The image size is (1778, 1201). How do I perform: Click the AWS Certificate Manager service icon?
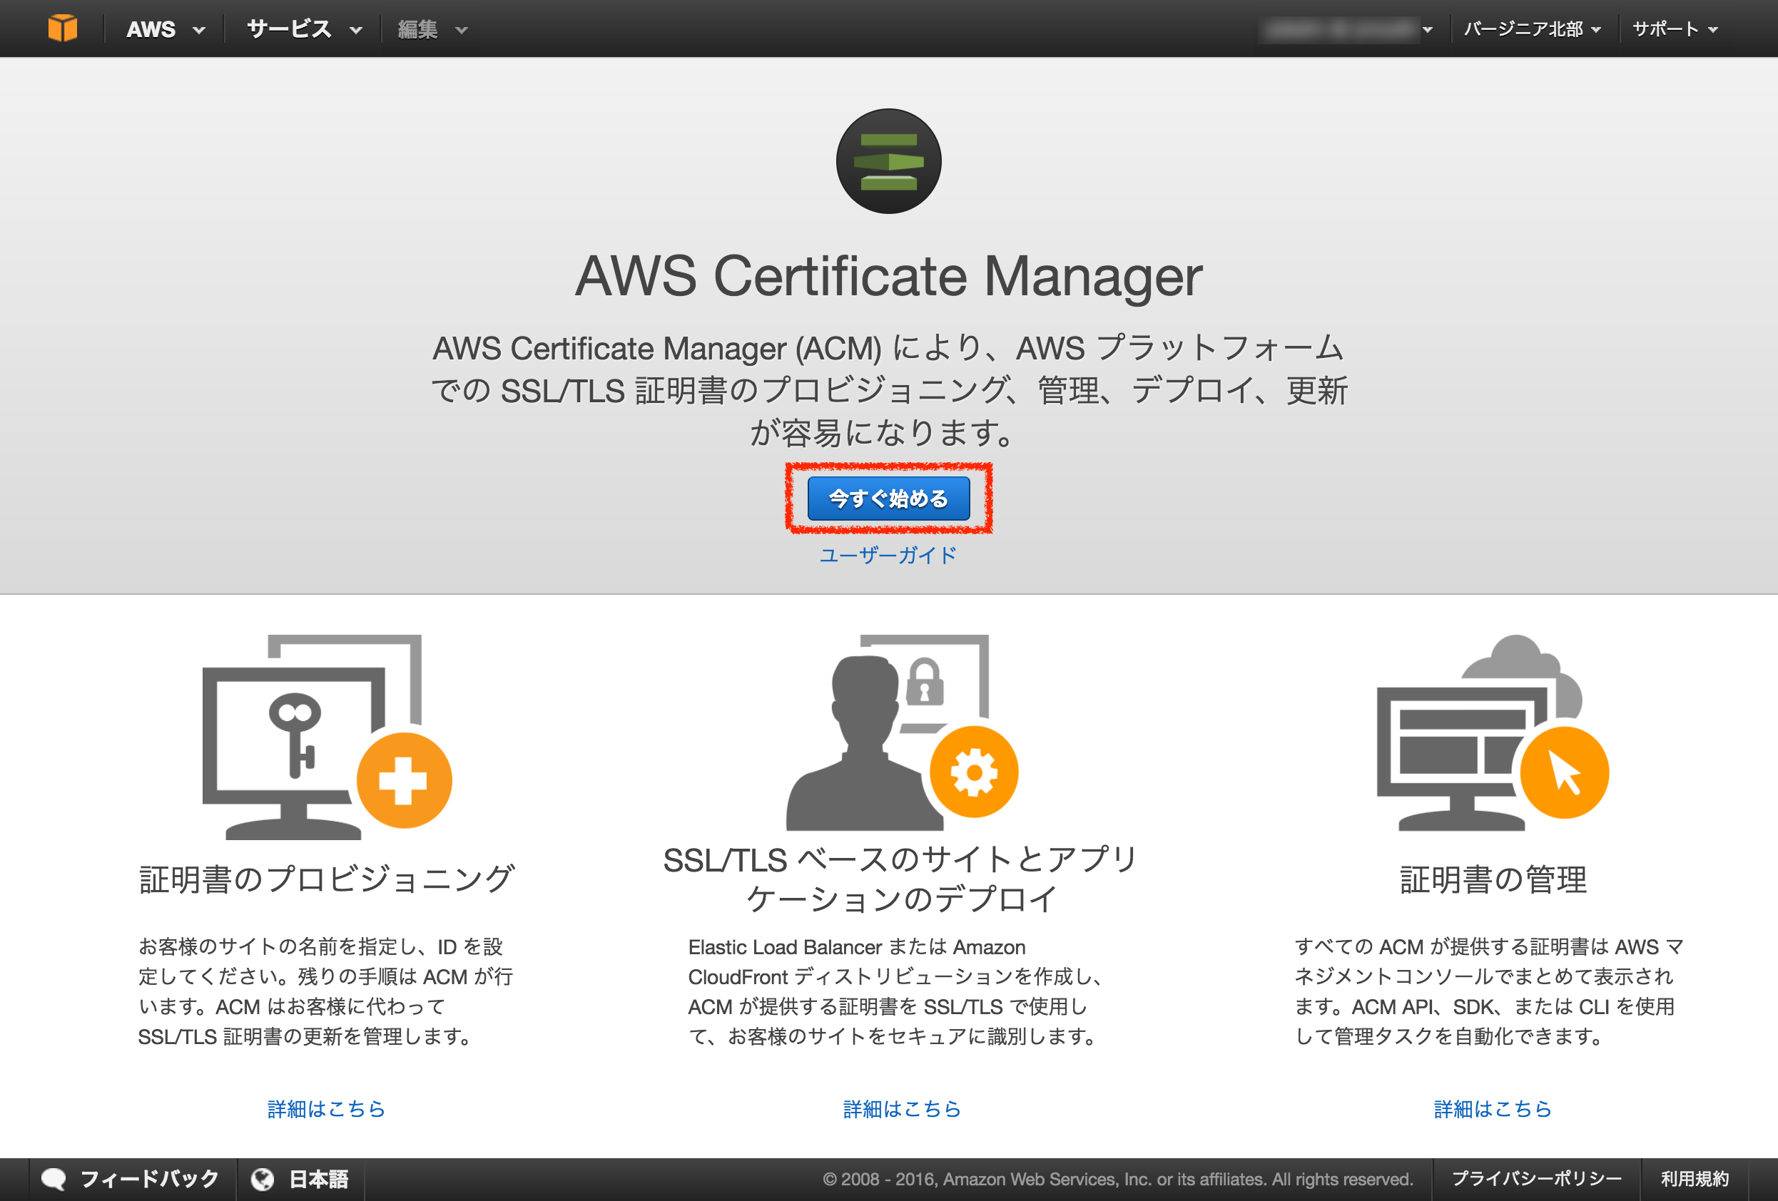(888, 162)
